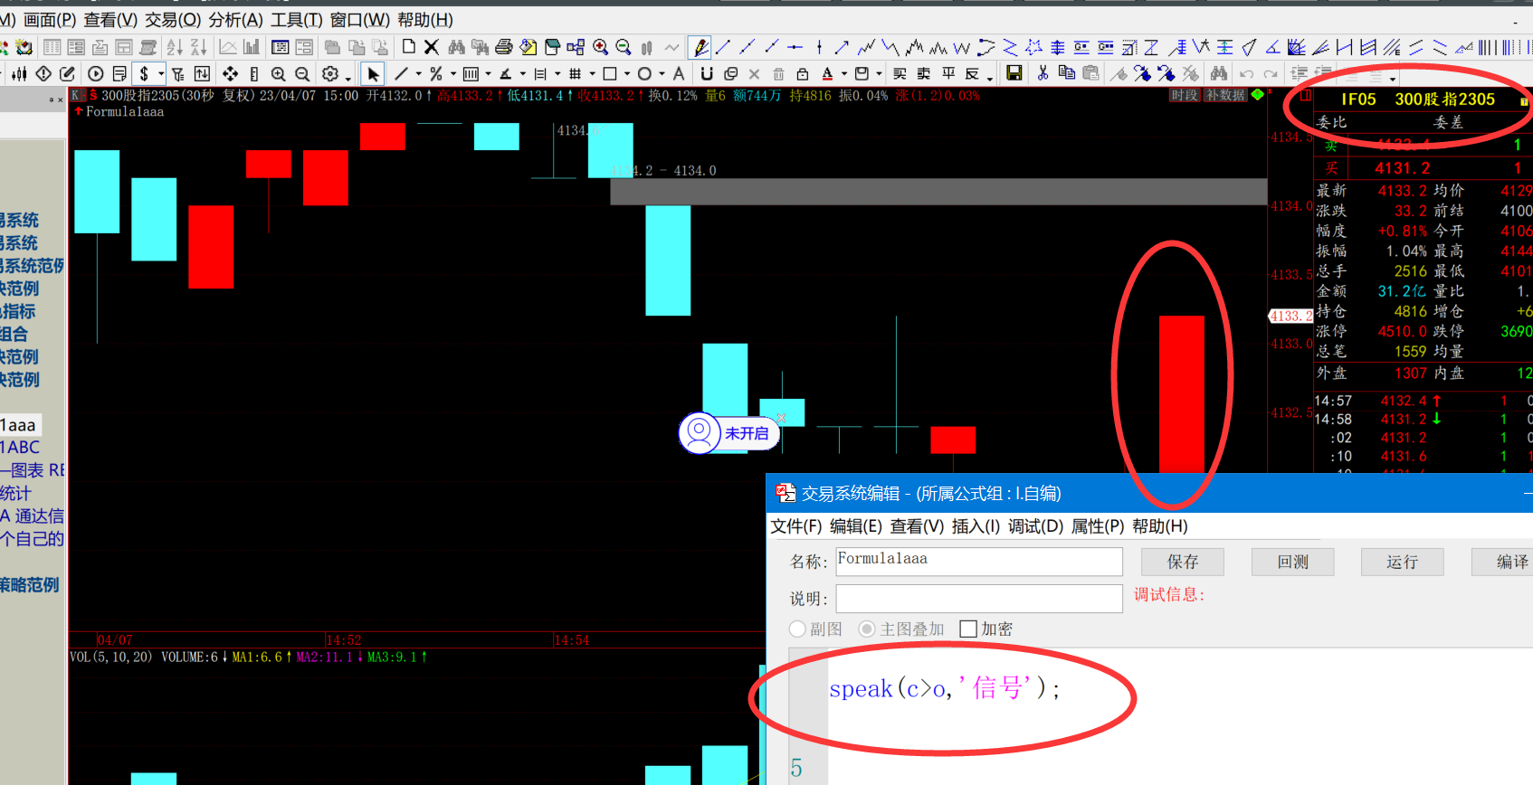Click the settings gear icon in toolbar
The width and height of the screenshot is (1533, 785).
pos(330,74)
